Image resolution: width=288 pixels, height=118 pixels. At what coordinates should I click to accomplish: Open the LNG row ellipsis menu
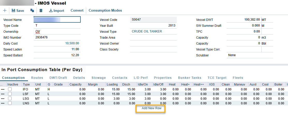[3, 103]
